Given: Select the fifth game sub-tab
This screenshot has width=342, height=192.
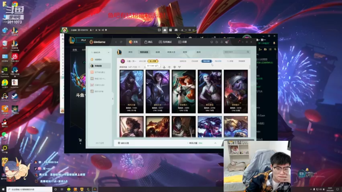Looking at the screenshot, I should [x=185, y=52].
